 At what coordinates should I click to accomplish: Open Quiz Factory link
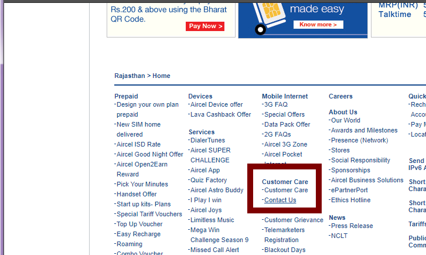coord(209,180)
